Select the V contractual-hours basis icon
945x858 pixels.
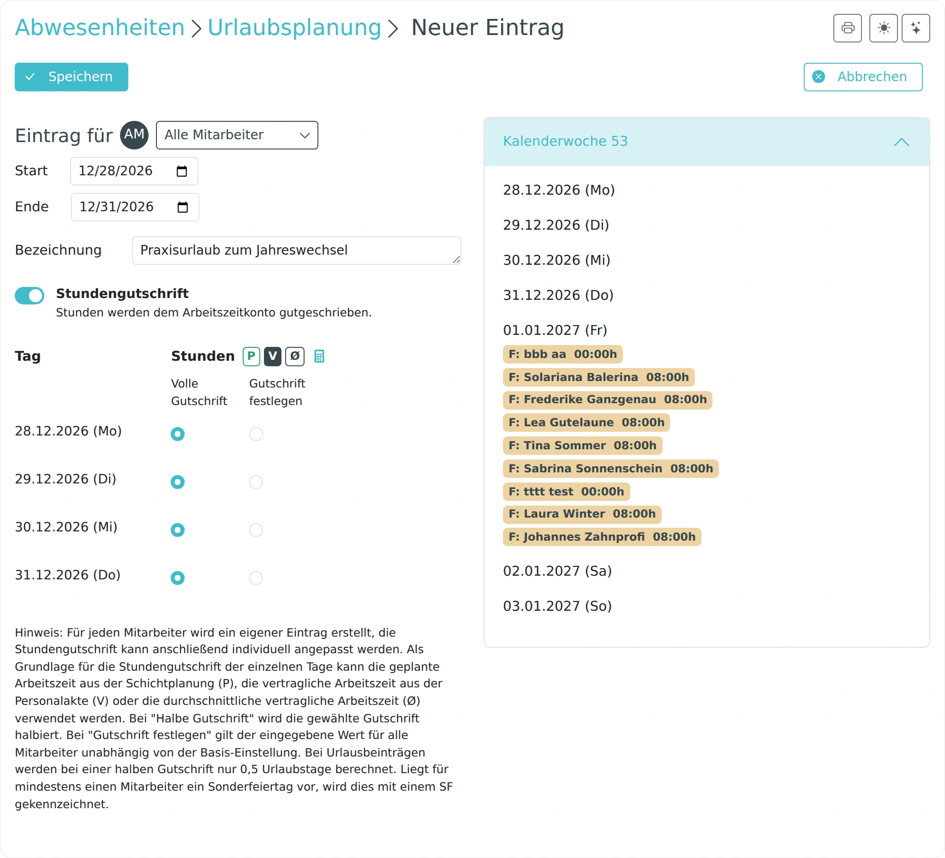tap(272, 356)
